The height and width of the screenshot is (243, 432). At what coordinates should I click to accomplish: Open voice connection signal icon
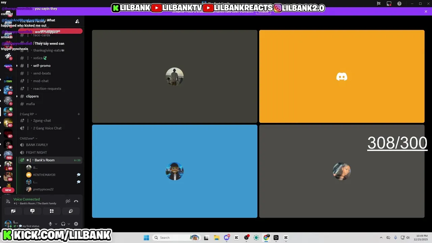click(x=8, y=201)
